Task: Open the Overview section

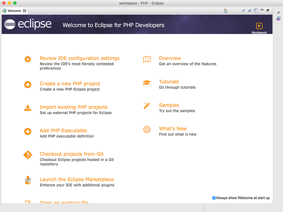Action: [170, 58]
